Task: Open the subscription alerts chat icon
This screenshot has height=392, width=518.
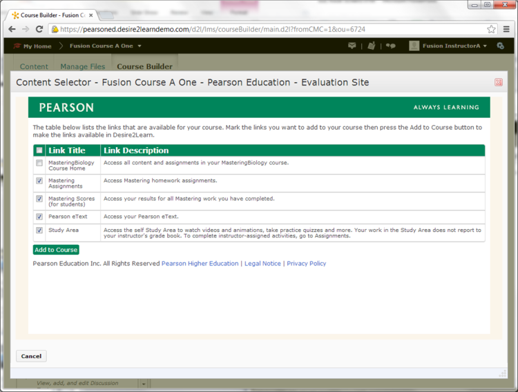Action: (391, 46)
